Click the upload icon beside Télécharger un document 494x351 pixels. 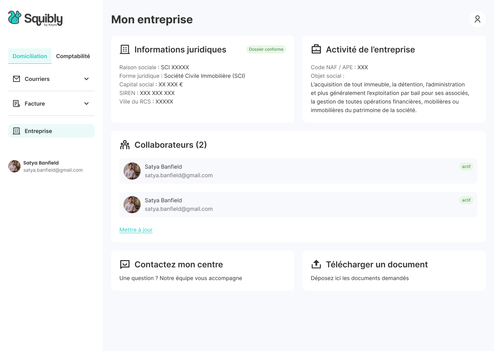316,264
